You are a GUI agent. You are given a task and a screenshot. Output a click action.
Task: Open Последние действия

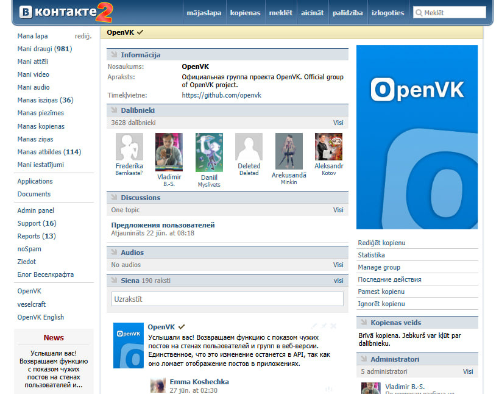click(389, 279)
